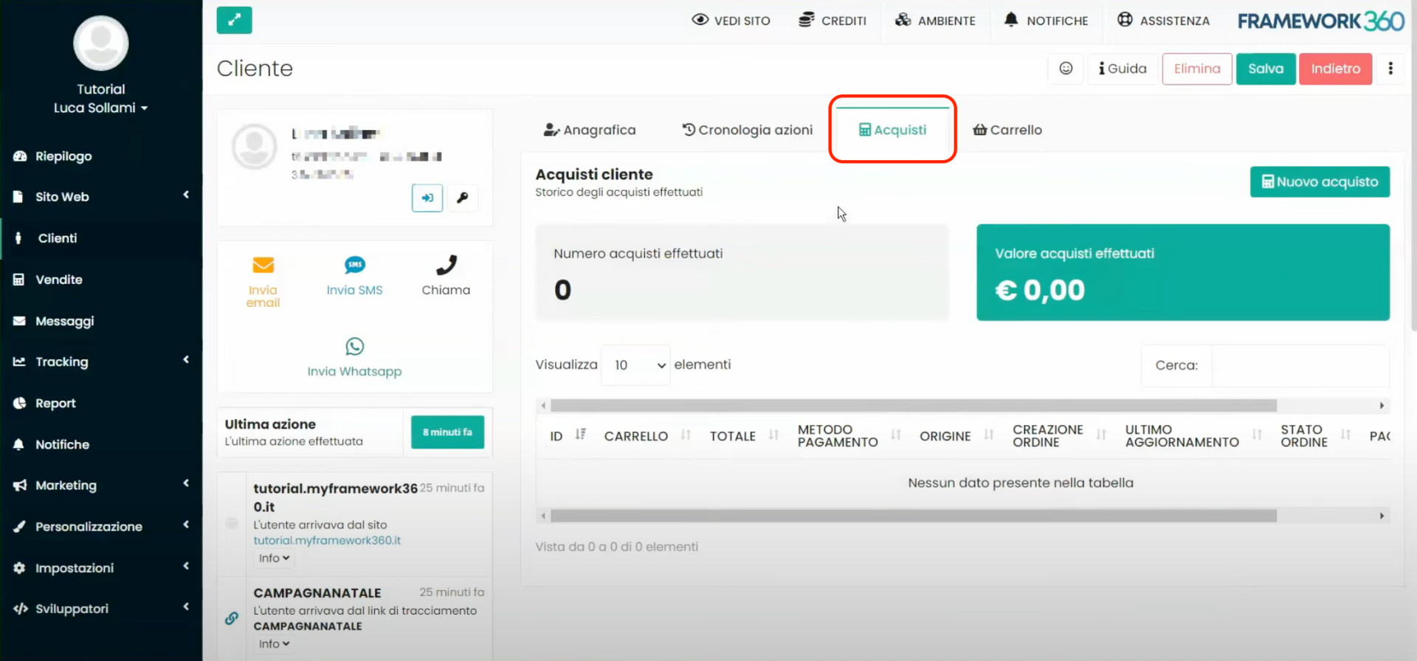Click the Invia Whatsapp icon
Viewport: 1417px width, 661px height.
tap(355, 347)
